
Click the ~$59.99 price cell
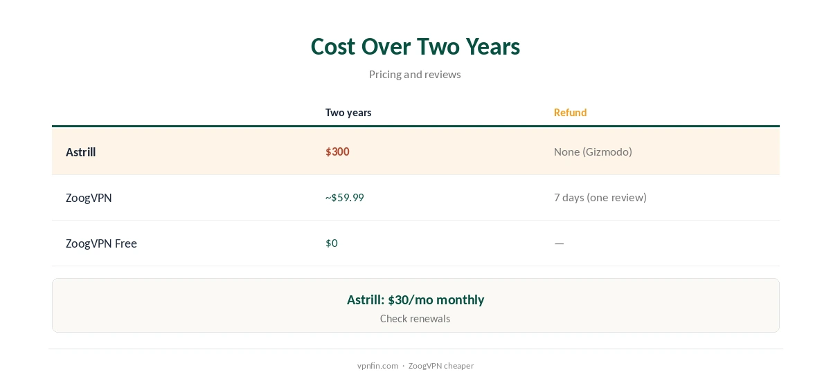[x=345, y=198]
